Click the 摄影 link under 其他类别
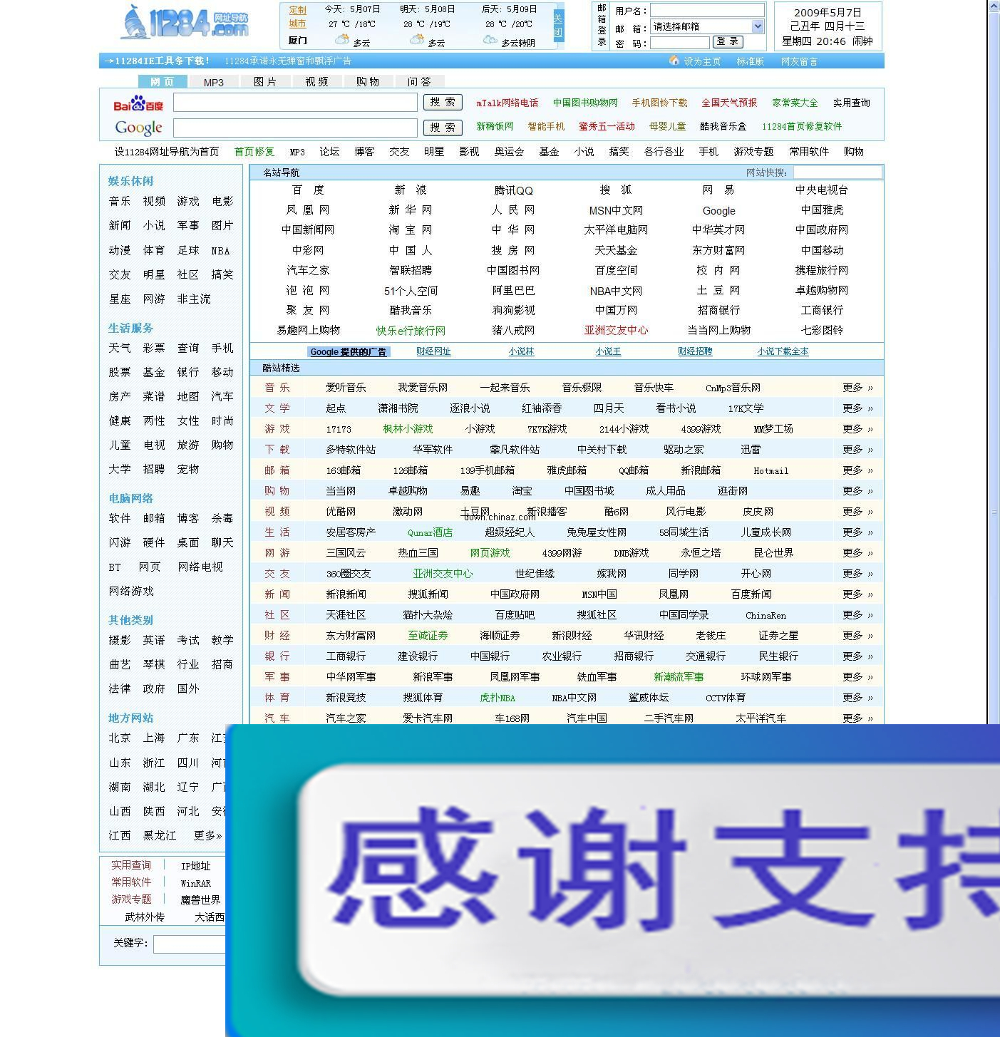Screen dimensions: 1000x1037 120,641
